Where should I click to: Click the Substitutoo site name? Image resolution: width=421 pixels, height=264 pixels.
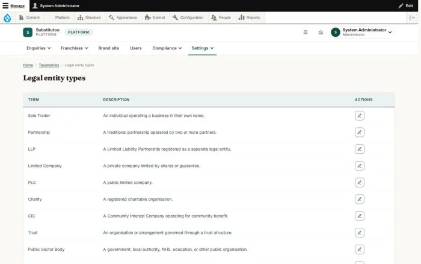point(48,30)
